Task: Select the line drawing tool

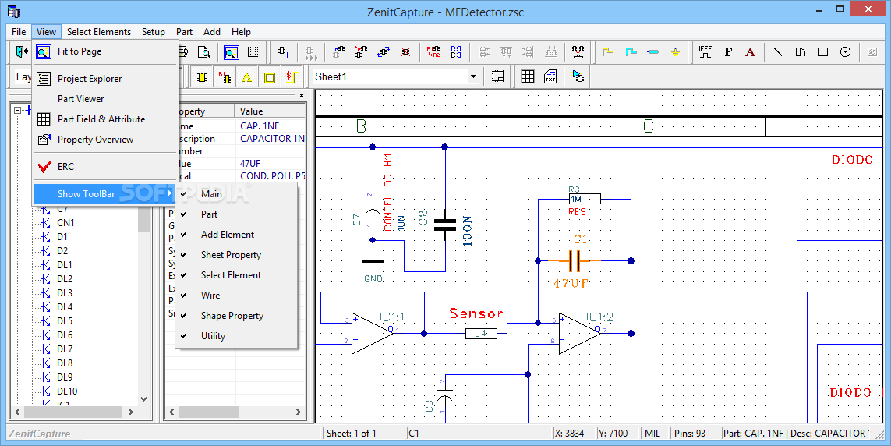Action: [777, 52]
